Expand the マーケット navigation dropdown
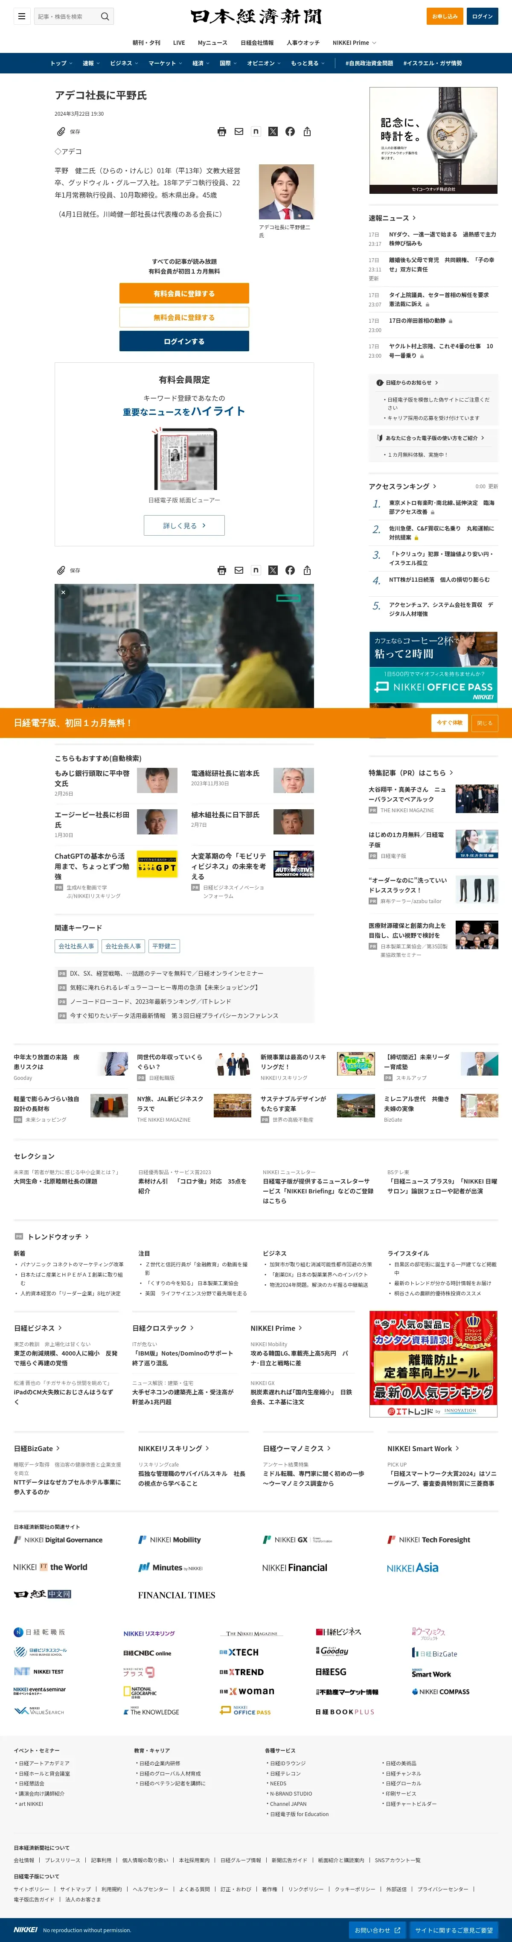512x1942 pixels. [x=165, y=63]
